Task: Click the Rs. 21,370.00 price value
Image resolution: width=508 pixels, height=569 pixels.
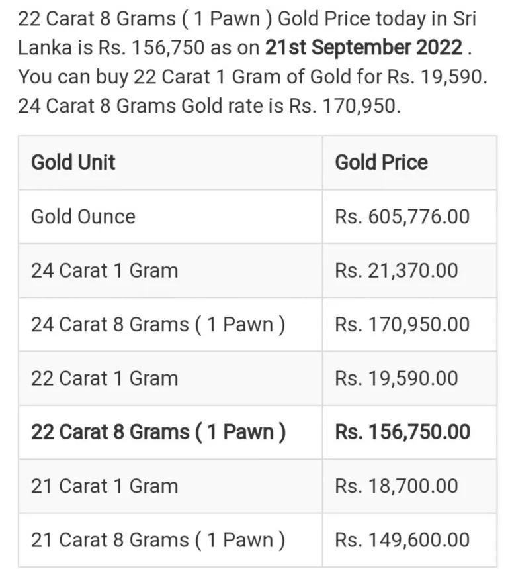Action: 396,271
